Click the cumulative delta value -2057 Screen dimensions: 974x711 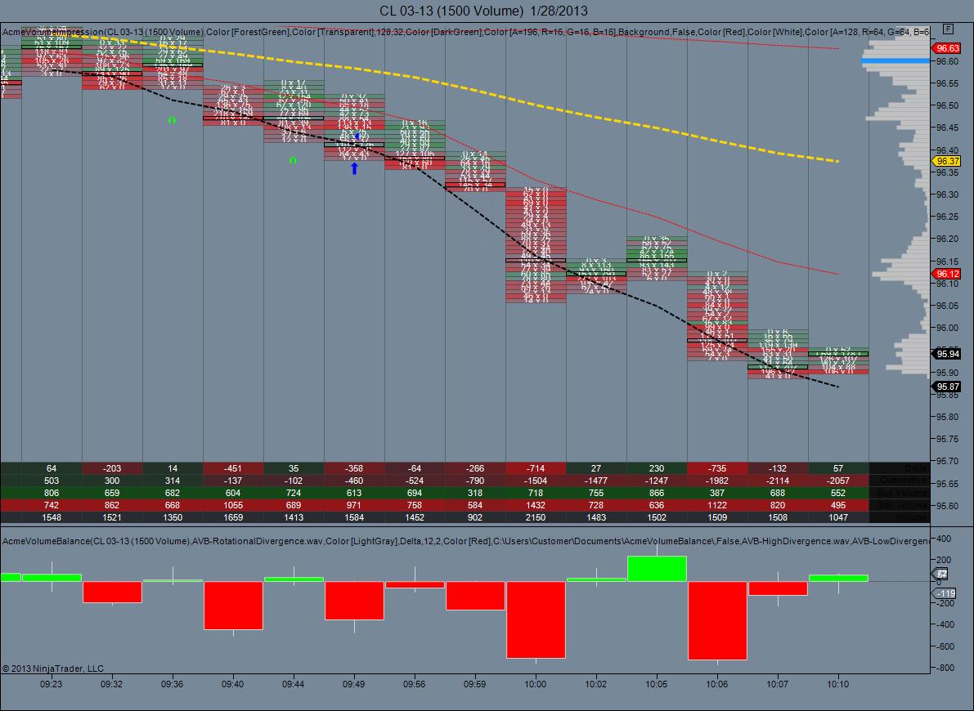click(838, 481)
